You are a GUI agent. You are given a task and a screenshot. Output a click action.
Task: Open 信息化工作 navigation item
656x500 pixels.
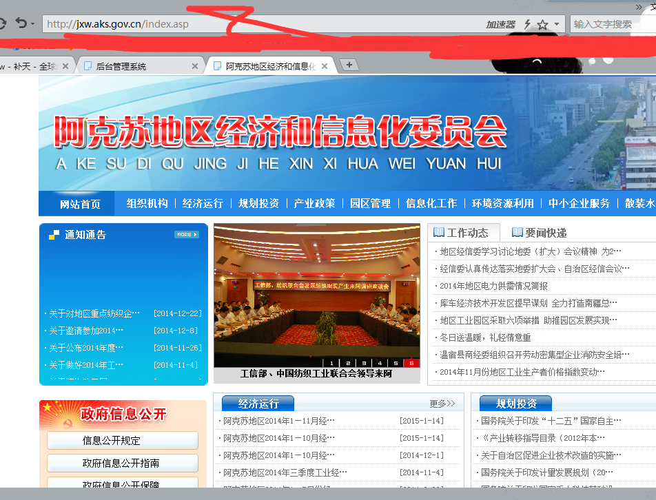pos(431,203)
